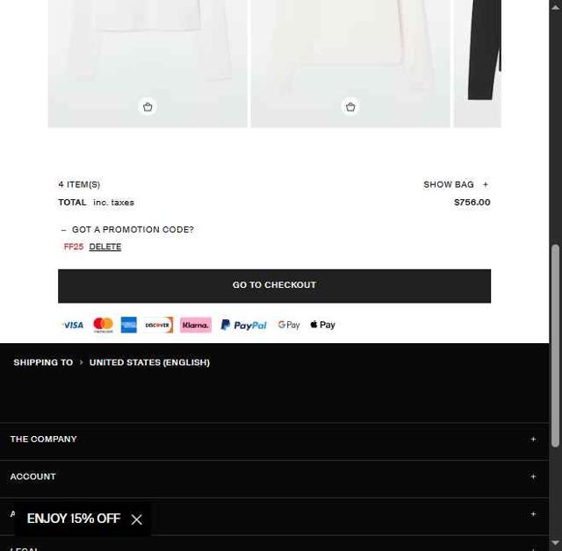Delete the FF25 promotion code
The height and width of the screenshot is (551, 562).
pyautogui.click(x=105, y=247)
